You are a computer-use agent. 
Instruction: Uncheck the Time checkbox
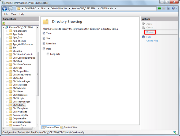pyautogui.click(x=44, y=33)
